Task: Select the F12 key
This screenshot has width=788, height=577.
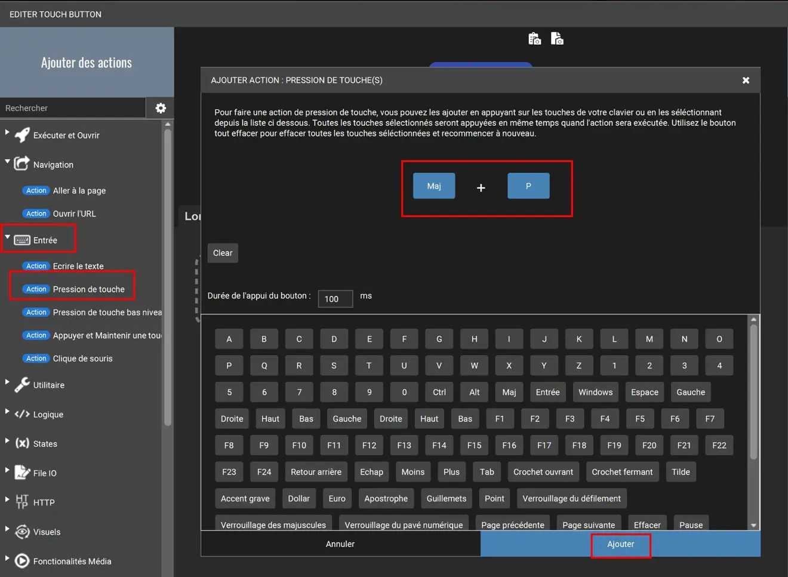Action: click(370, 445)
